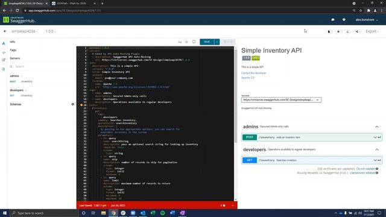Click the greyed button next to Save
The height and width of the screenshot is (217, 386).
click(x=228, y=42)
